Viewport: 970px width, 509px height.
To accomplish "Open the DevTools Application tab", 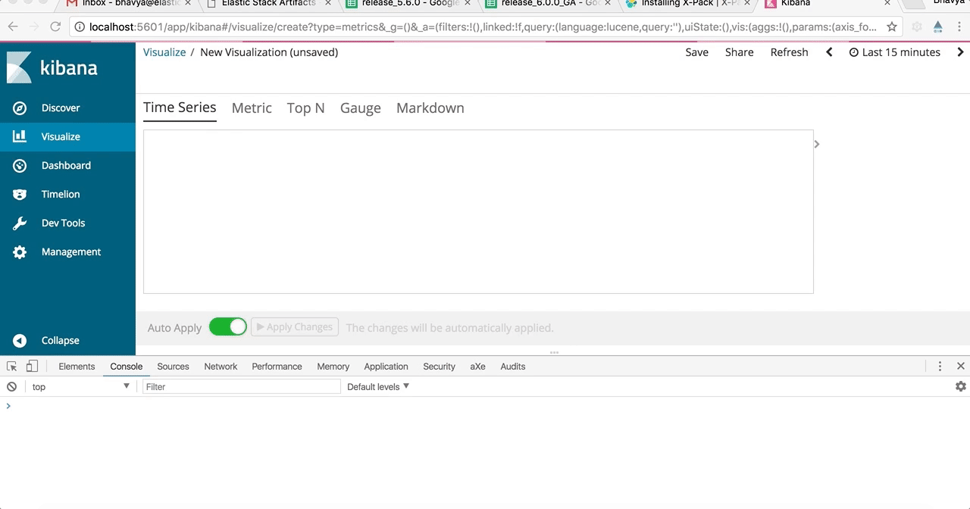I will [x=386, y=367].
